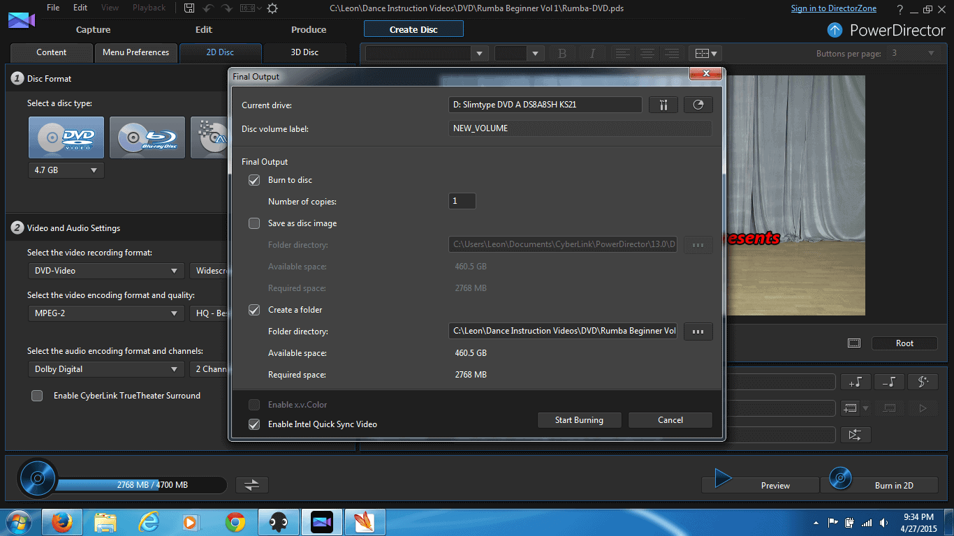Click the add menu music button
Viewport: 954px width, 536px height.
[x=856, y=382]
